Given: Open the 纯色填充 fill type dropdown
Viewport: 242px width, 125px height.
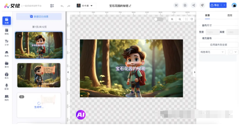Looking at the screenshot, I should [212, 52].
